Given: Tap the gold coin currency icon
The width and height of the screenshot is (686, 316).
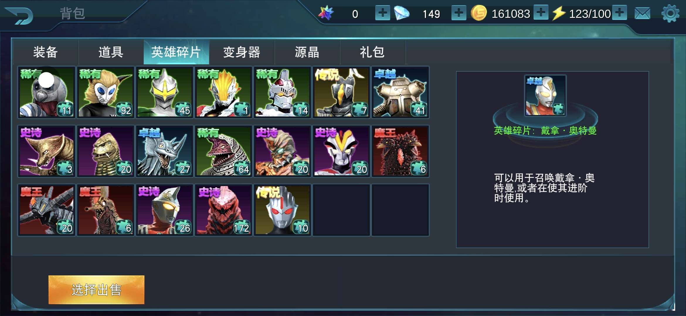Looking at the screenshot, I should (479, 13).
